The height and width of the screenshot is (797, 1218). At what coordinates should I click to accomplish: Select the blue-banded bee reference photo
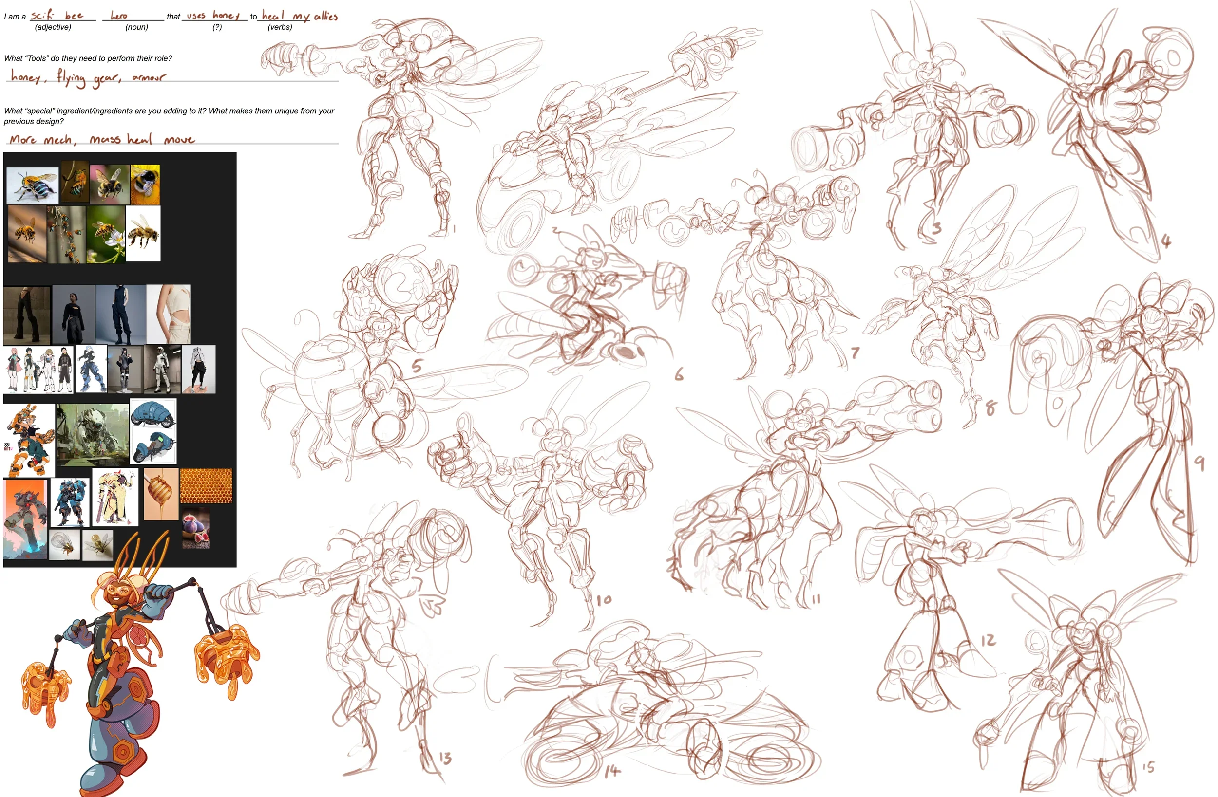point(32,185)
